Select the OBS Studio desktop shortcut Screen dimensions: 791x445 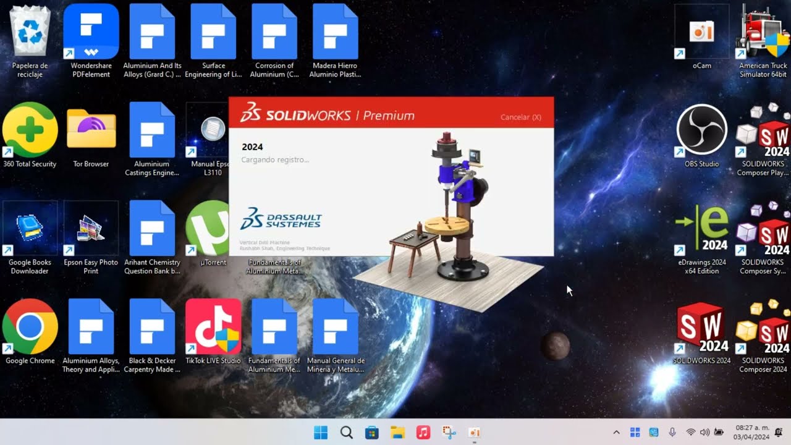pyautogui.click(x=701, y=135)
